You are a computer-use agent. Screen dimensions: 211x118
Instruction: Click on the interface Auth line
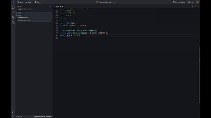(69, 23)
